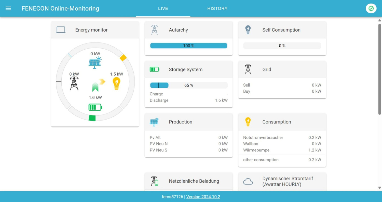Open the hamburger navigation menu

pyautogui.click(x=8, y=8)
